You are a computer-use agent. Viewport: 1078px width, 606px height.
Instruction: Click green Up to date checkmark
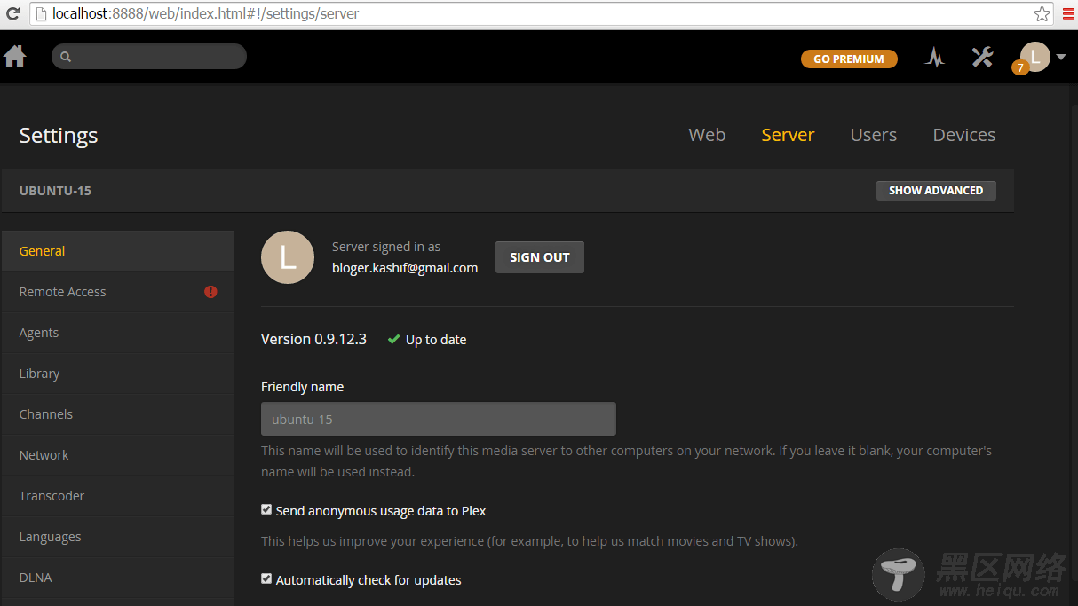393,339
